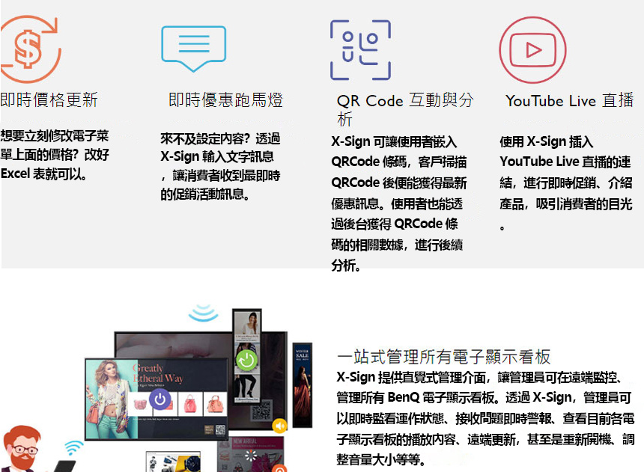Screen dimensions: 644x472
Task: Click the 即時優惠跑馬燈 heading
Action: coord(226,100)
